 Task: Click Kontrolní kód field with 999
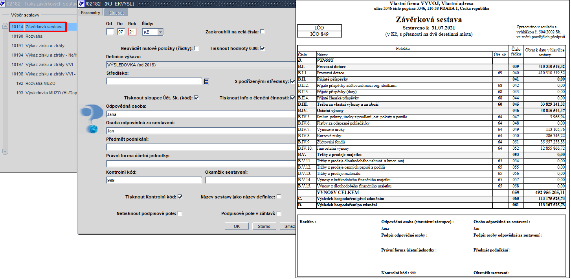154,180
